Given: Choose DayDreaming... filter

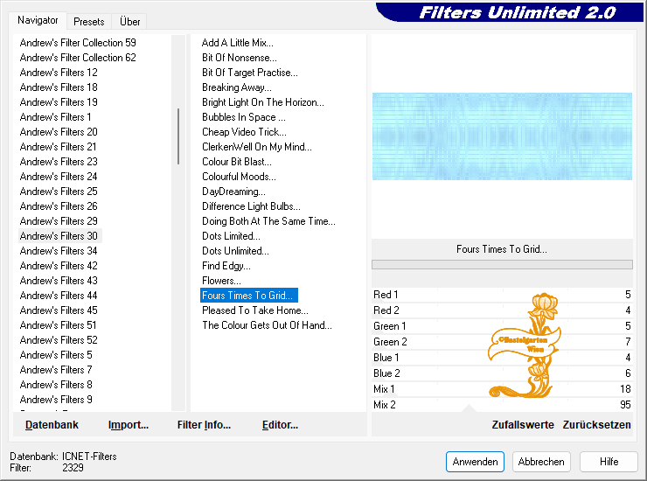Looking at the screenshot, I should click(x=233, y=192).
